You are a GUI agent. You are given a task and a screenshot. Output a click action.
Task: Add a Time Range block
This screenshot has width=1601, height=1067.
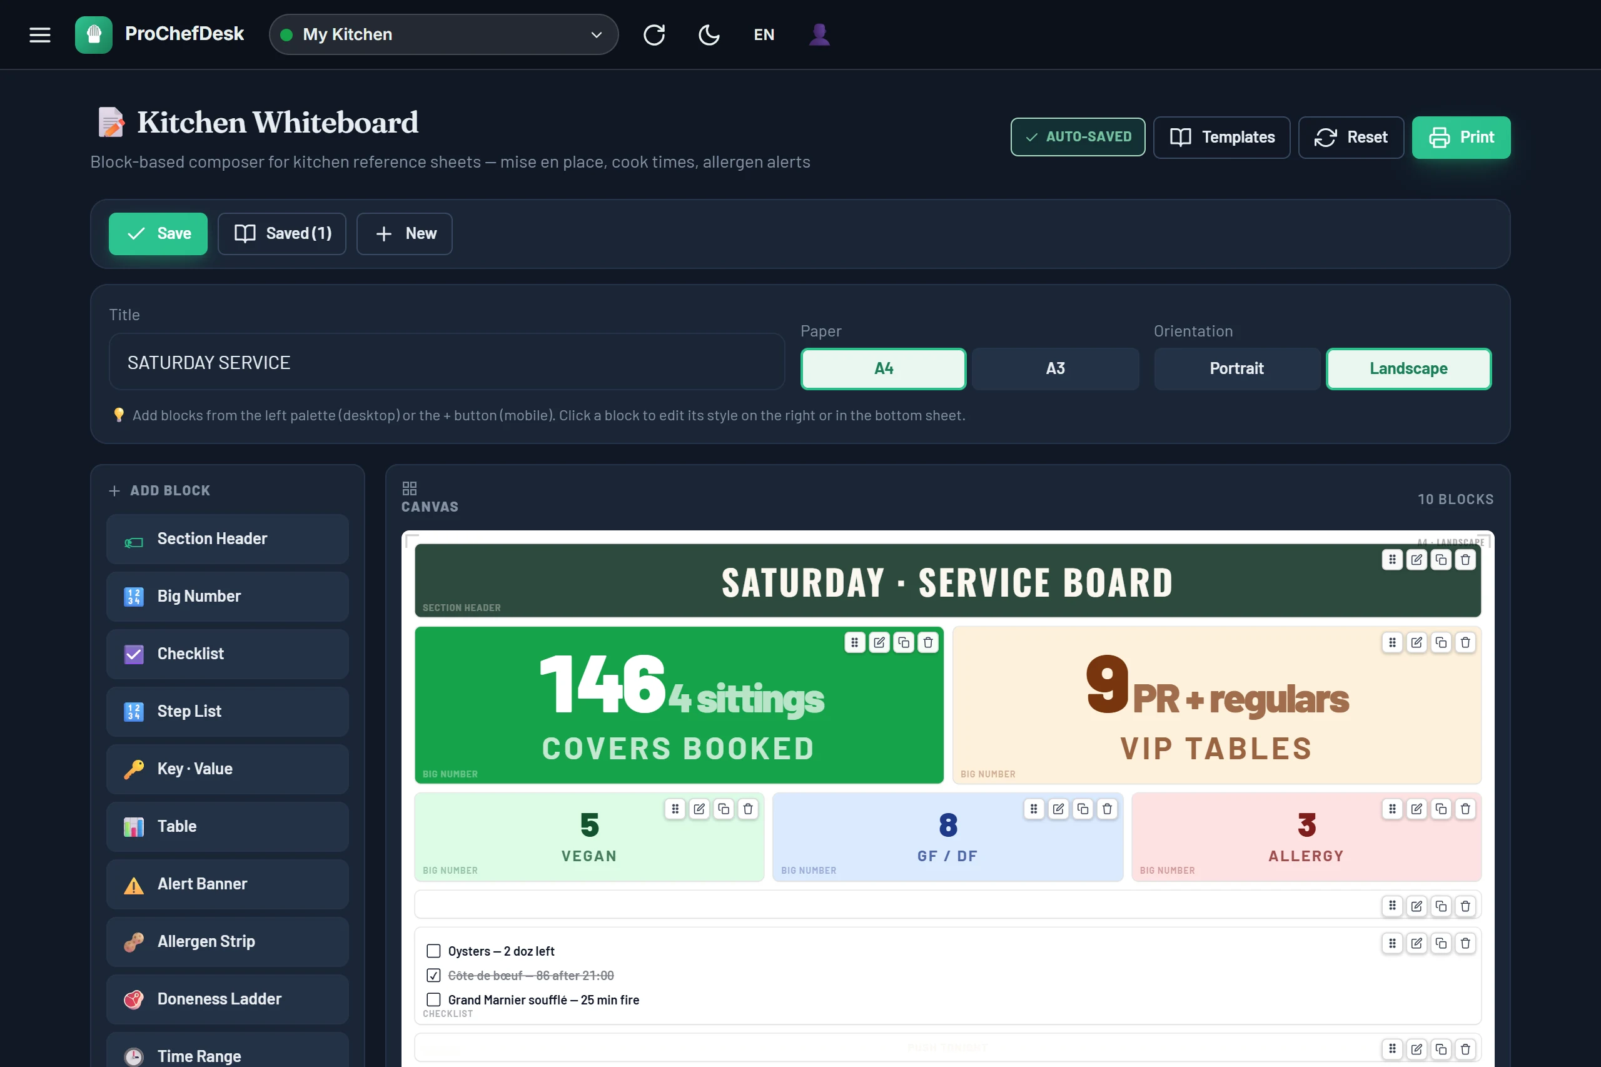227,1049
